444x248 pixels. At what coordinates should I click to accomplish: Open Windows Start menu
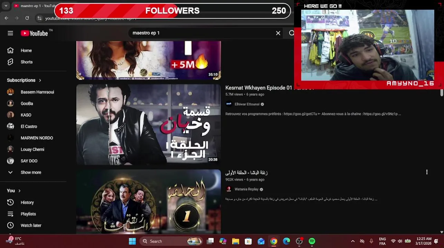click(132, 241)
